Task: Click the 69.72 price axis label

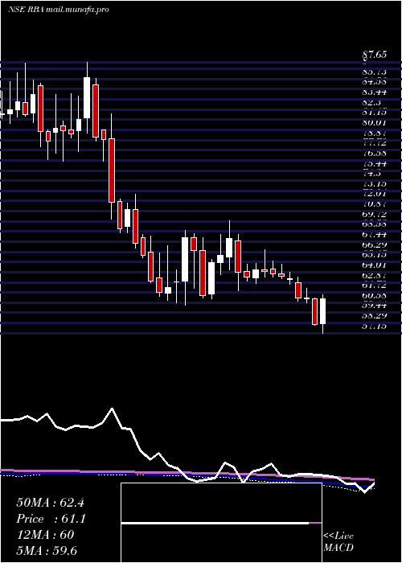Action: pos(375,215)
